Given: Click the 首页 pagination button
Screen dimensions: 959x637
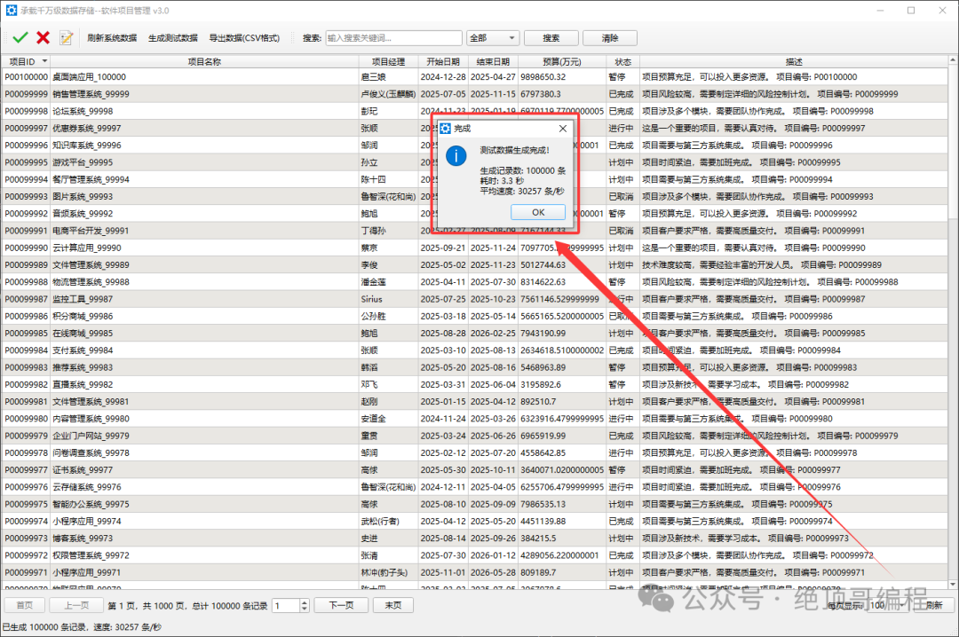Looking at the screenshot, I should pos(25,605).
